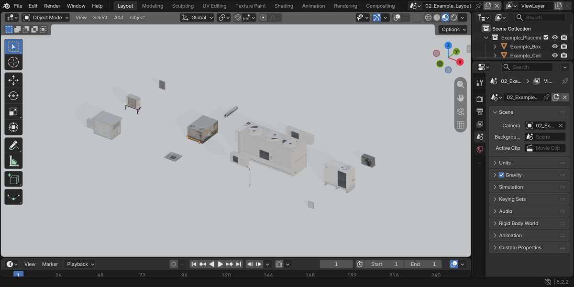Image resolution: width=574 pixels, height=287 pixels.
Task: Open the View Layer properties tab
Action: click(480, 124)
